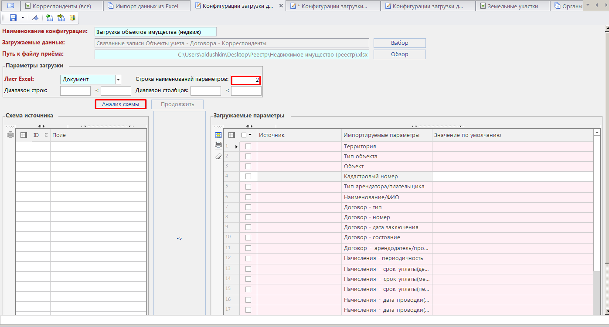Open the dropdown arrow beside Save
The image size is (609, 327).
point(23,18)
